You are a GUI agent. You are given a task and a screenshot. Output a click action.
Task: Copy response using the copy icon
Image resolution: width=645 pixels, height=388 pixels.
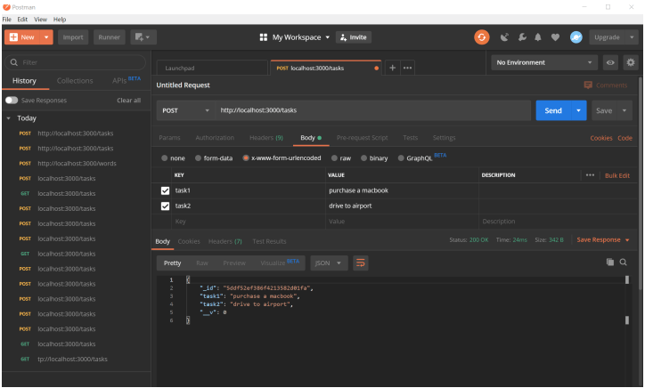610,263
